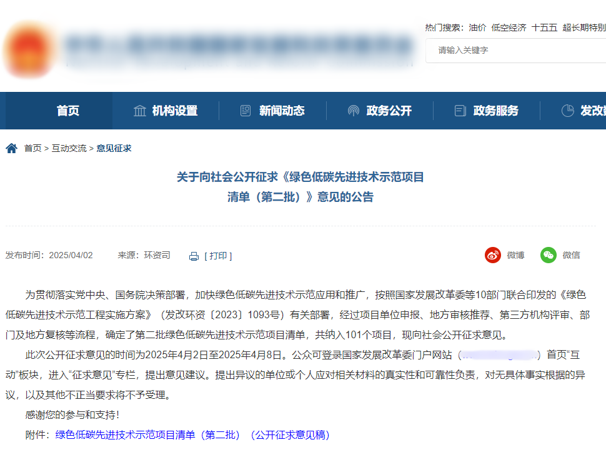This screenshot has width=606, height=467.
Task: Search hot keyword 低空经济
Action: pos(509,28)
